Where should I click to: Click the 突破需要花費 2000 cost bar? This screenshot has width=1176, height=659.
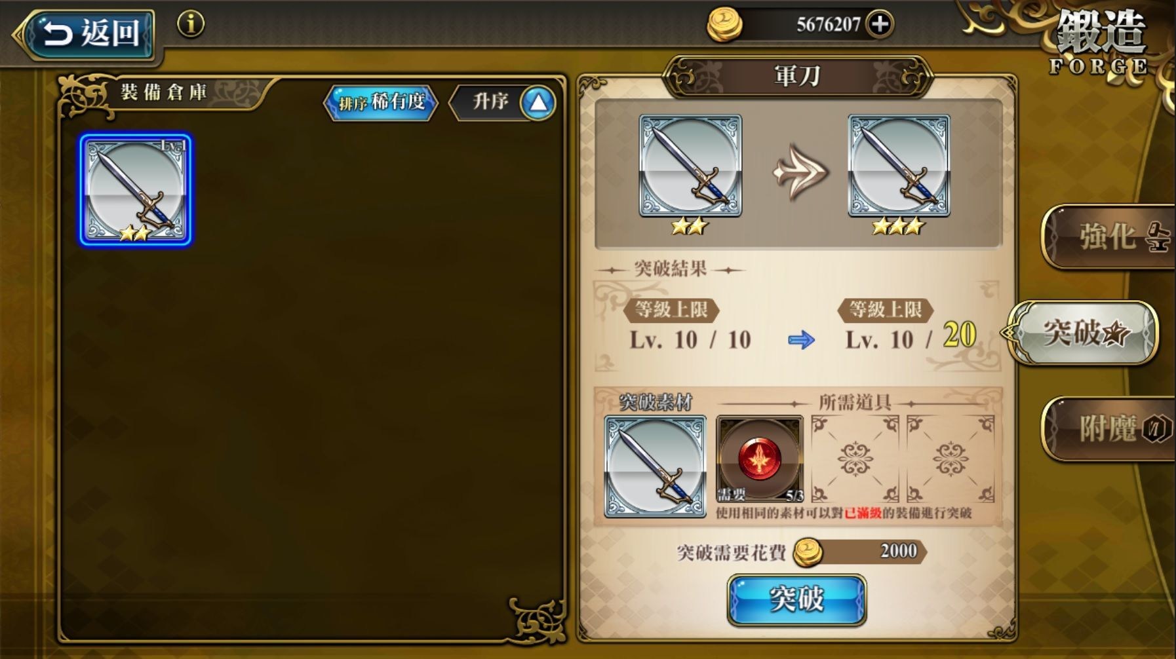click(860, 552)
